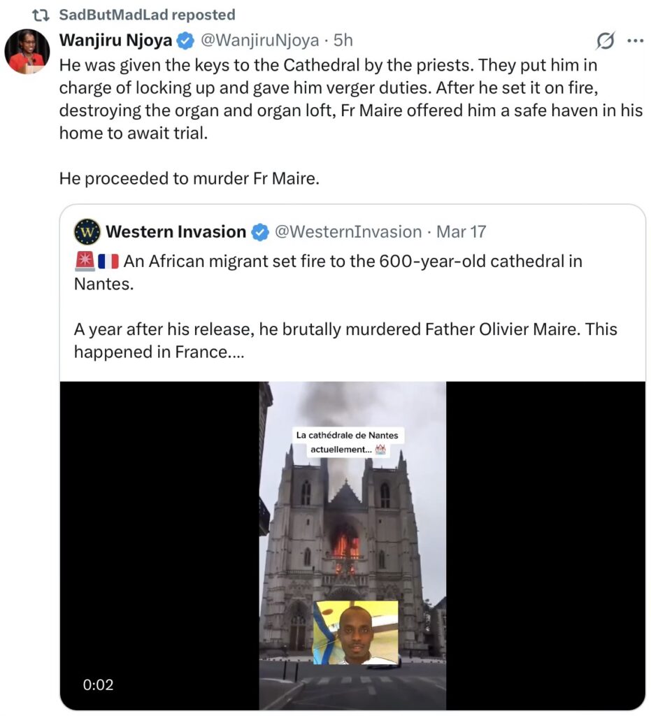Open Wanjiru Njoya's profile avatar
The width and height of the screenshot is (651, 716).
click(27, 52)
